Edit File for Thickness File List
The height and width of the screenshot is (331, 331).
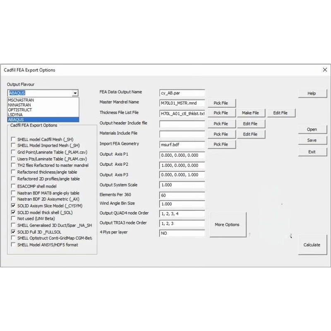pos(281,113)
